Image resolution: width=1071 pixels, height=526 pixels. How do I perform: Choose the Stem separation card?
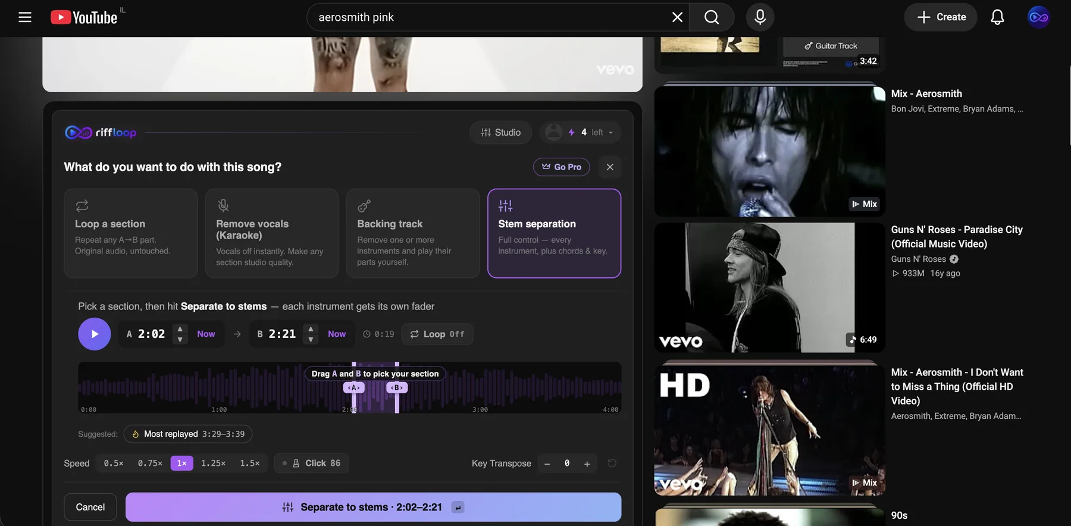[554, 233]
